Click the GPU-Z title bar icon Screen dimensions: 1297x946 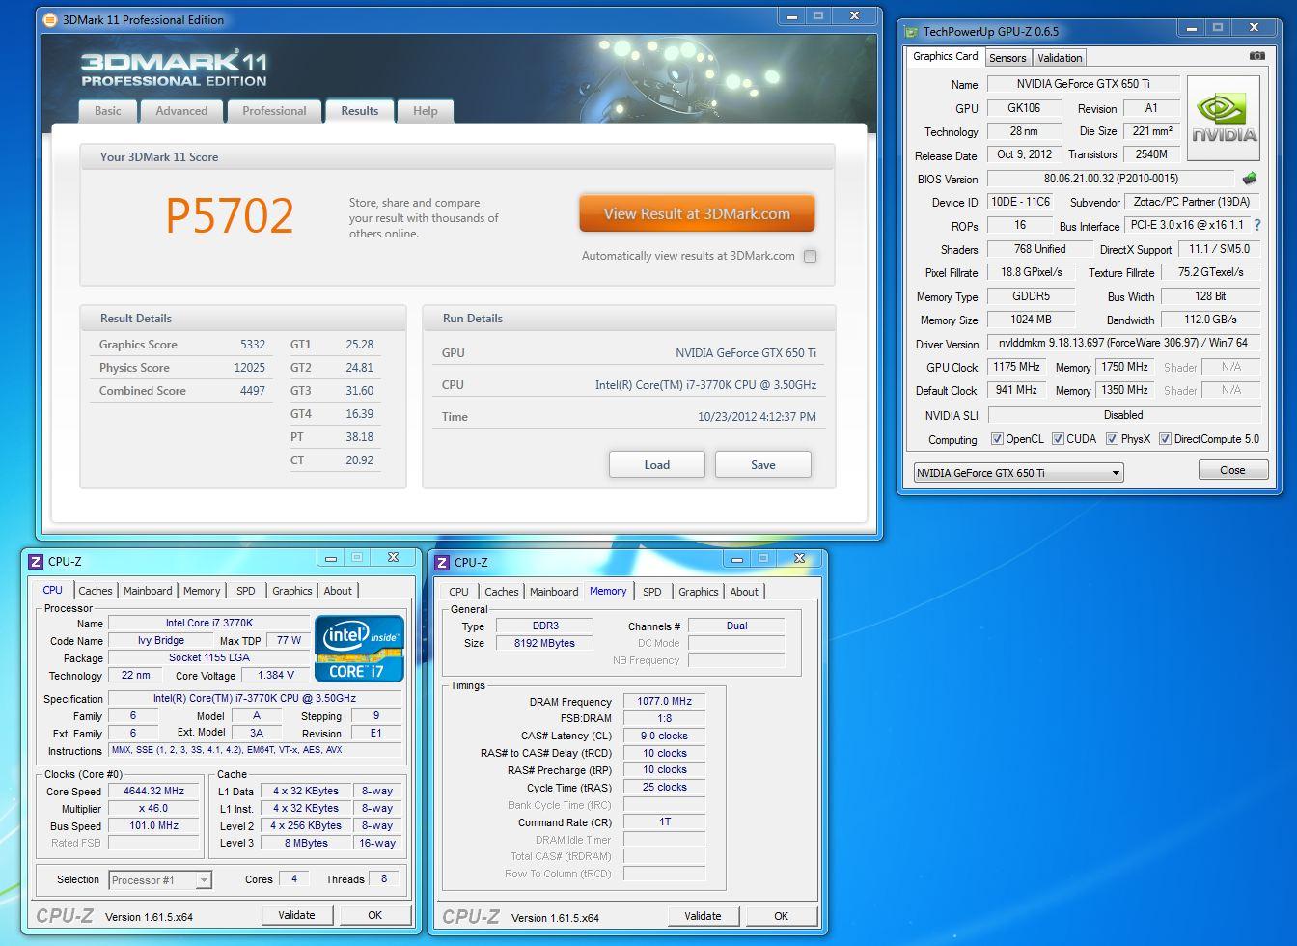pos(912,31)
